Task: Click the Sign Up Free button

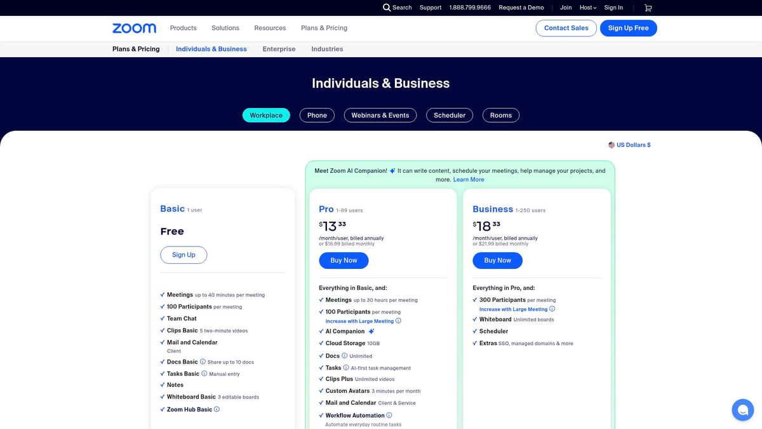Action: 628,28
